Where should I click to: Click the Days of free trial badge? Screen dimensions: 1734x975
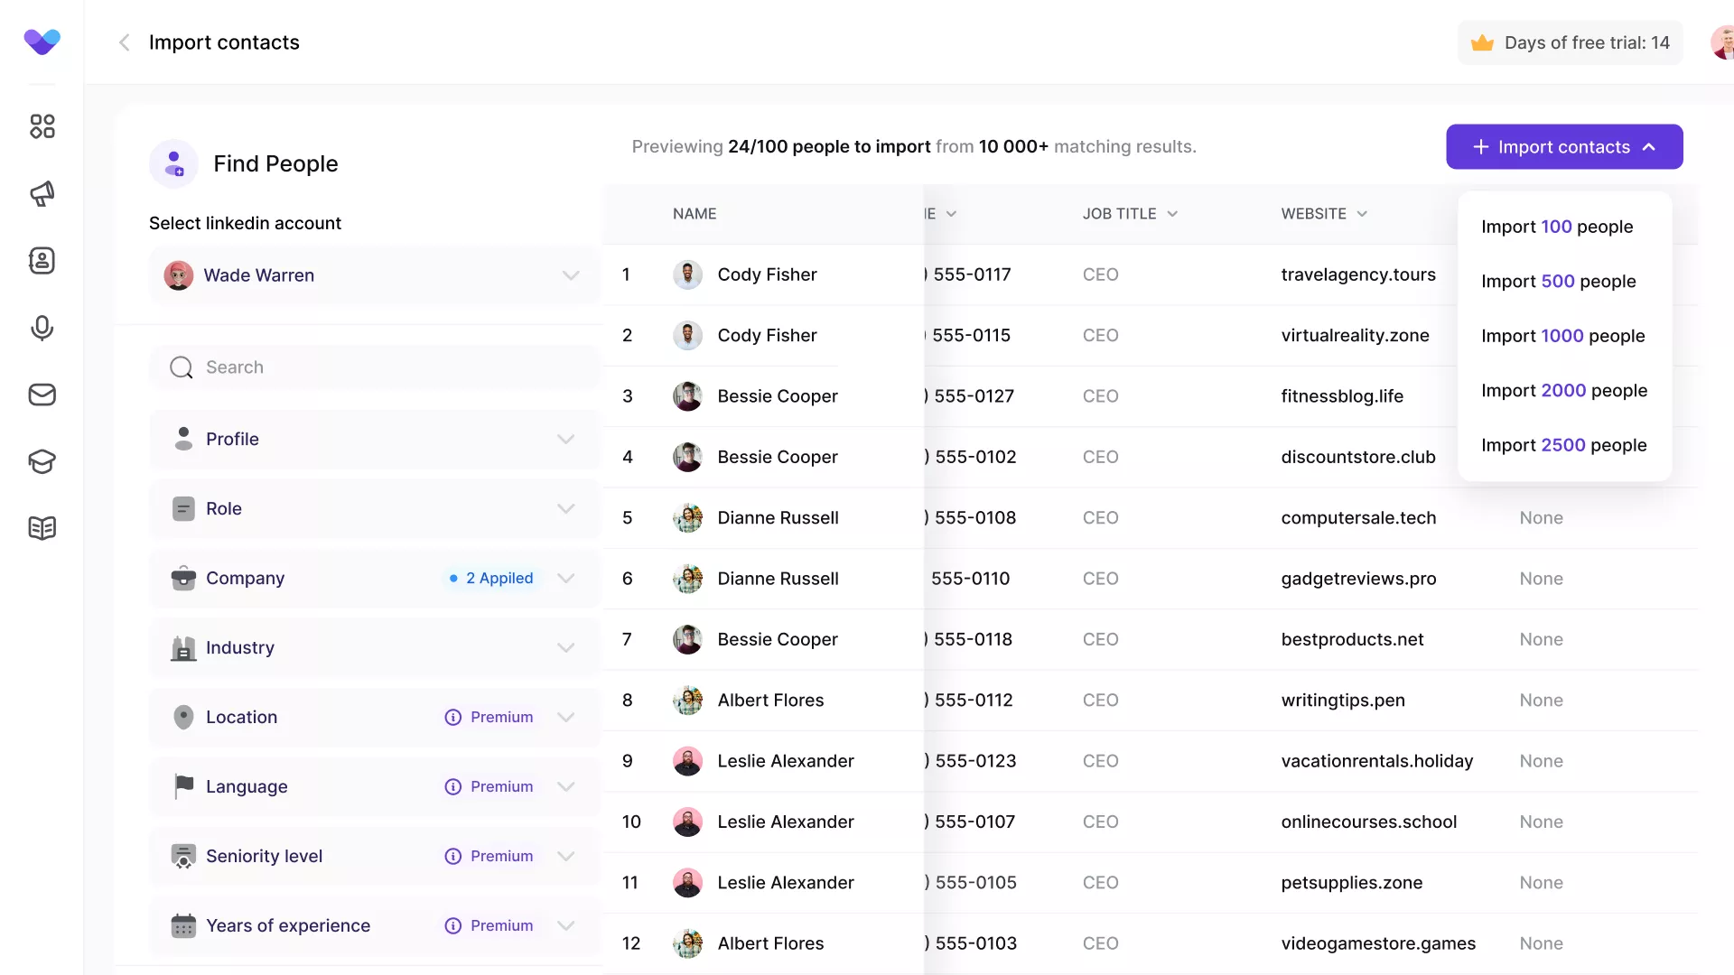click(x=1570, y=42)
